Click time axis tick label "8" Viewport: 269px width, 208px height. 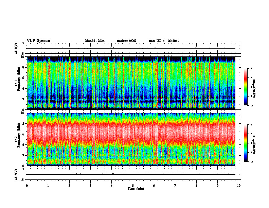196,186
